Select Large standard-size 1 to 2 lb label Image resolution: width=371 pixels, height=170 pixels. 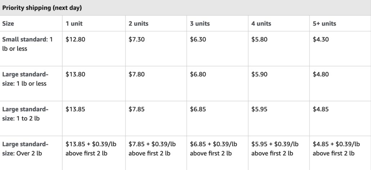pos(25,114)
